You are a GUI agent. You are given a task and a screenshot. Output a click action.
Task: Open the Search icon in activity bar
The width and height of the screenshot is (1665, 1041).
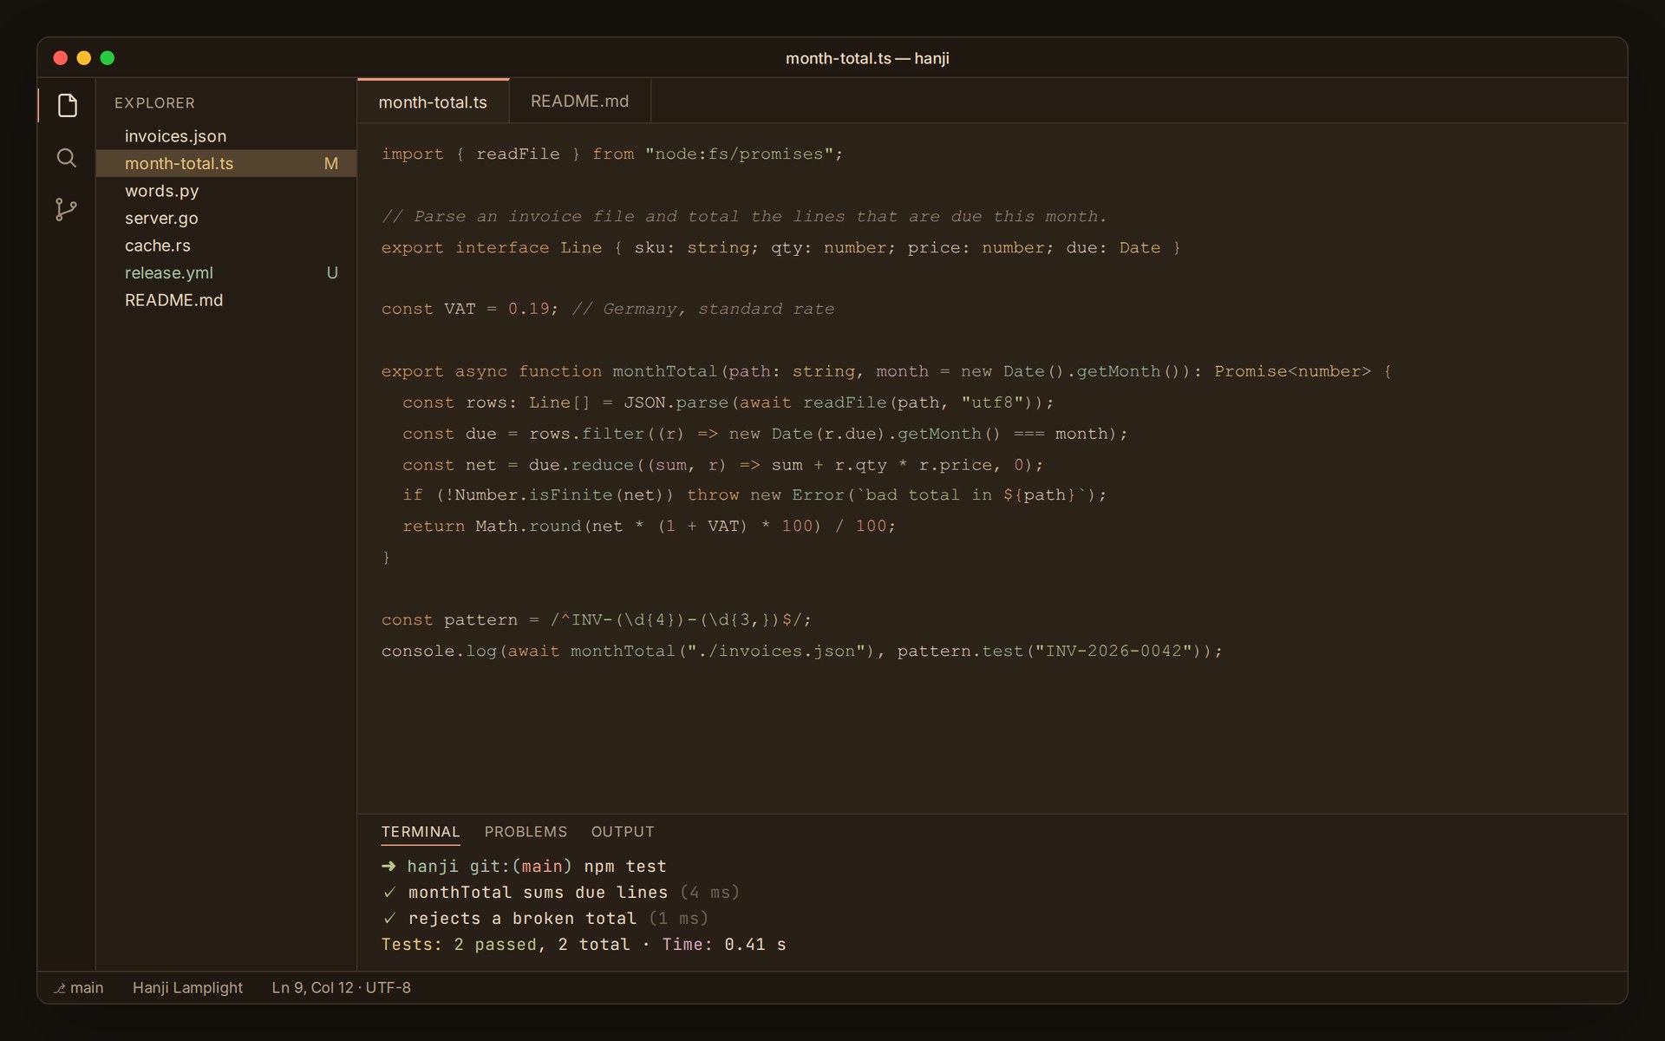[x=67, y=158]
